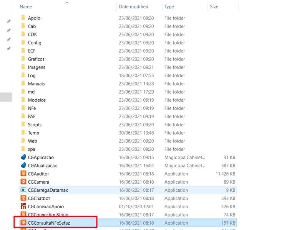
Task: Click the CGChatbot application icon
Action: [23, 198]
